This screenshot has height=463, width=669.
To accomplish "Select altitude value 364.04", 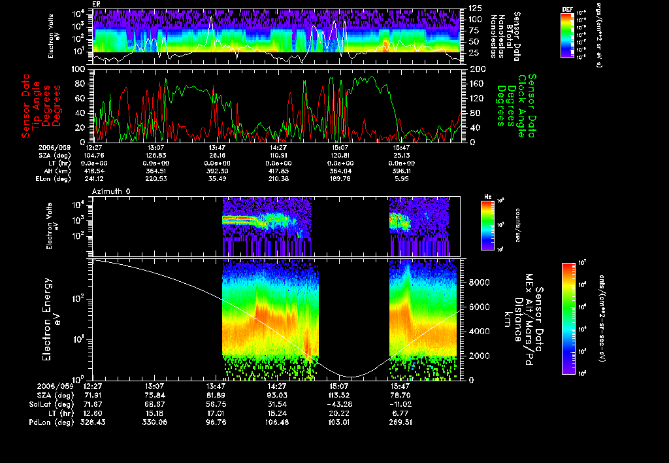I will [x=340, y=171].
